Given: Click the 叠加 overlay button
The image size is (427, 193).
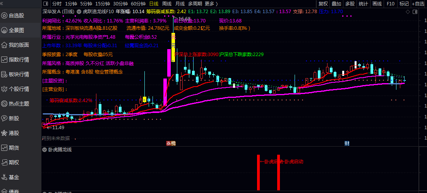Looking at the screenshot, I should (x=336, y=4).
